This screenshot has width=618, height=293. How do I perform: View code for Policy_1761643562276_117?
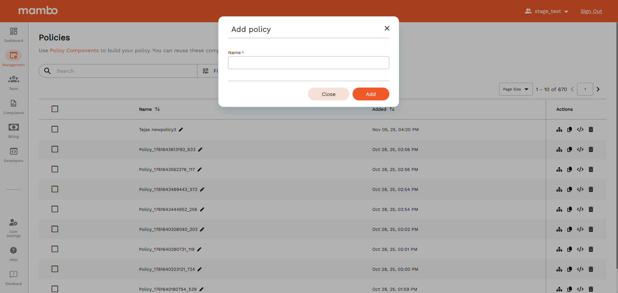pos(581,169)
